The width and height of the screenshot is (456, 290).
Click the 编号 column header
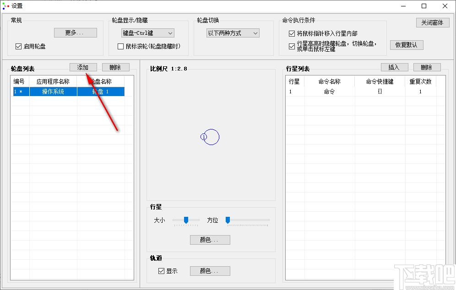(x=20, y=81)
